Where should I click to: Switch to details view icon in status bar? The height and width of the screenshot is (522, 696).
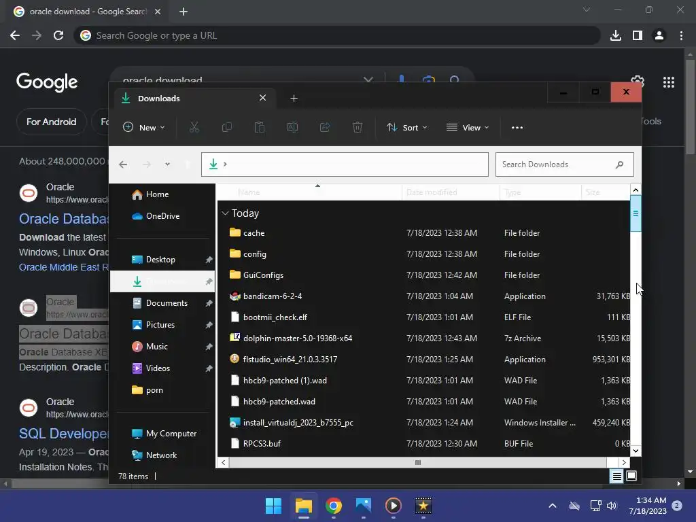616,476
